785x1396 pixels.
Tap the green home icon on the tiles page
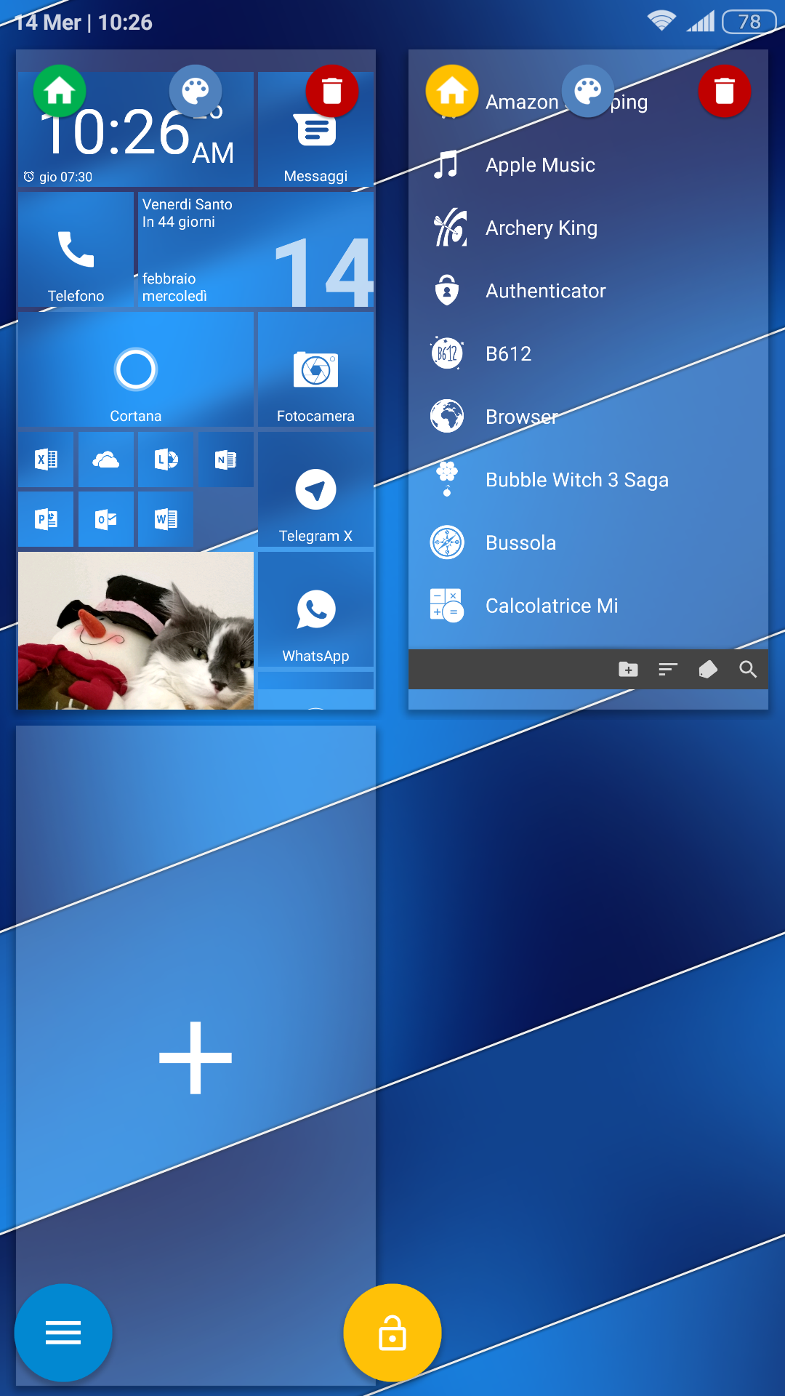coord(60,92)
